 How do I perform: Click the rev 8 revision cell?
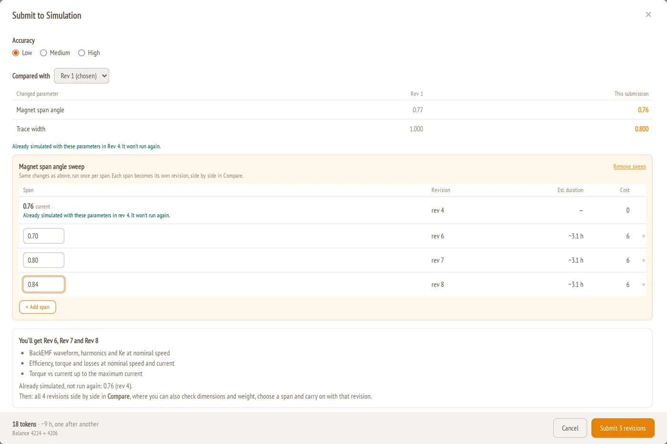tap(437, 285)
